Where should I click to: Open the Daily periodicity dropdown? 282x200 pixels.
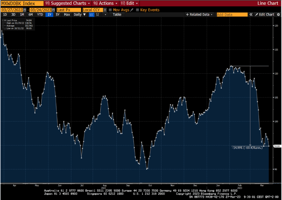pos(79,15)
